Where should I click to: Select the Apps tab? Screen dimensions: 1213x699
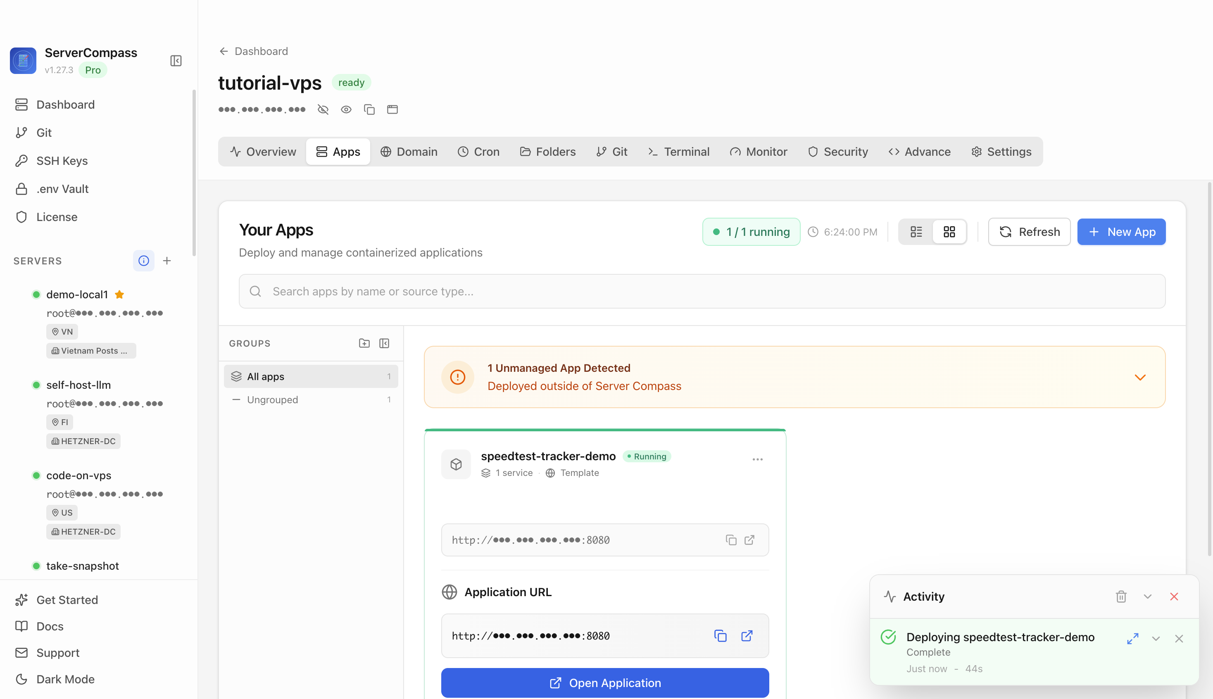[338, 152]
